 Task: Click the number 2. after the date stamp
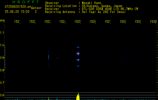[36, 12]
